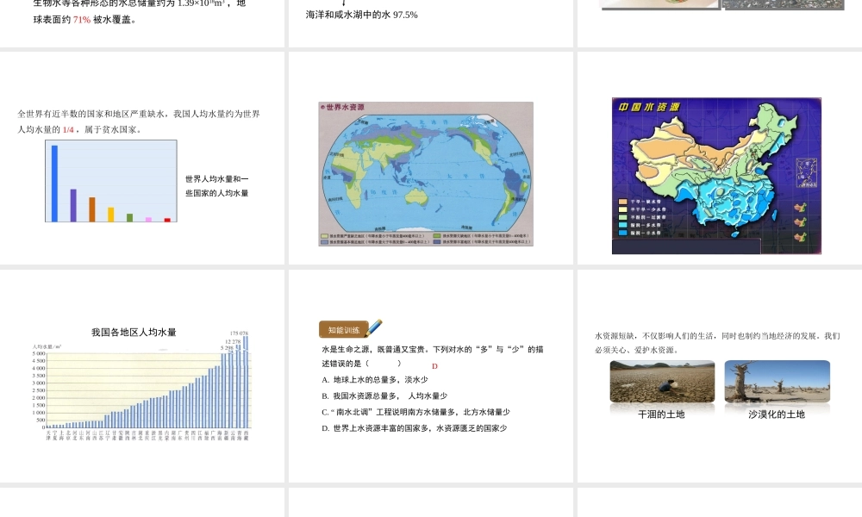Click the 中国水资源 map title
Image resolution: width=862 pixels, height=517 pixels.
pyautogui.click(x=649, y=107)
